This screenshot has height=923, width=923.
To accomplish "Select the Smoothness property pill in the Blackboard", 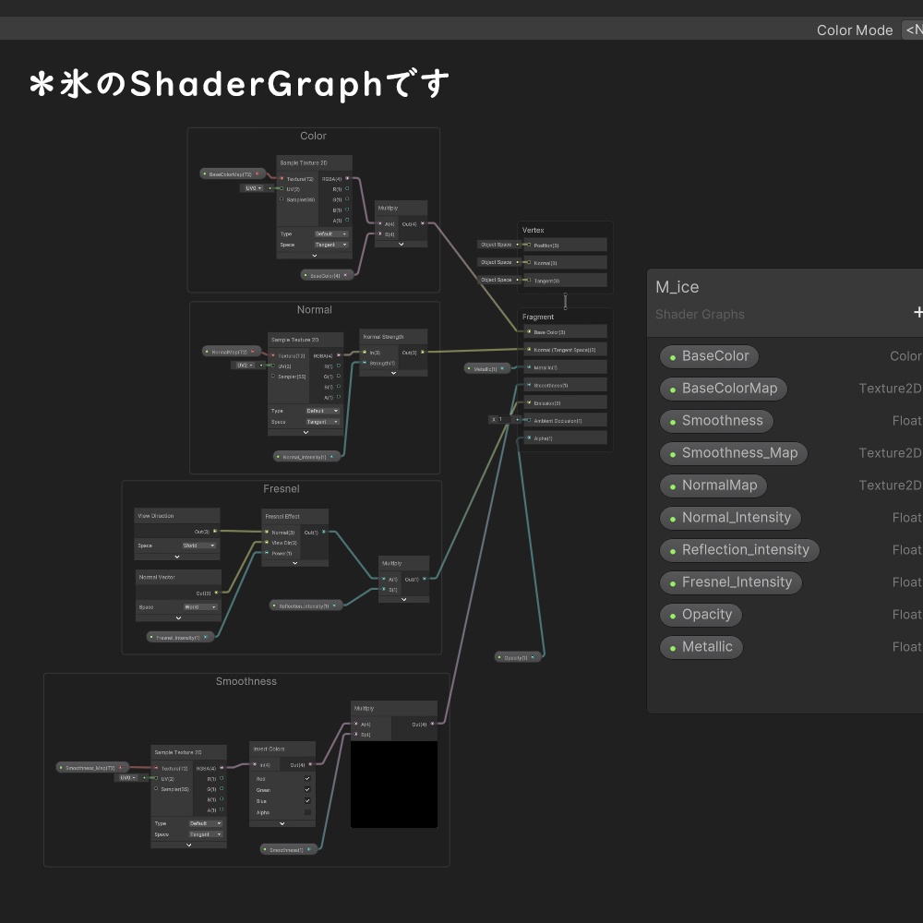I will (716, 421).
